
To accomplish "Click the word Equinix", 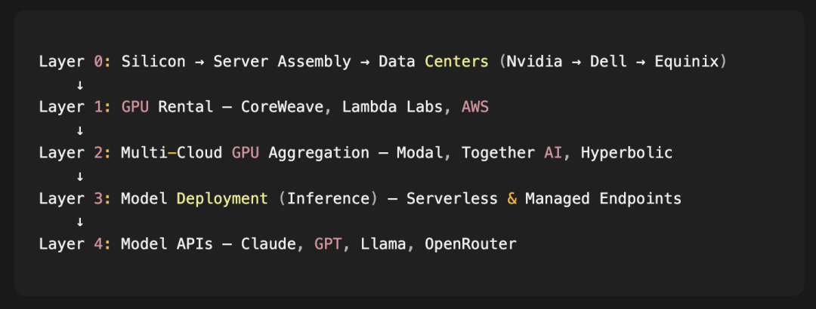I will (x=686, y=62).
